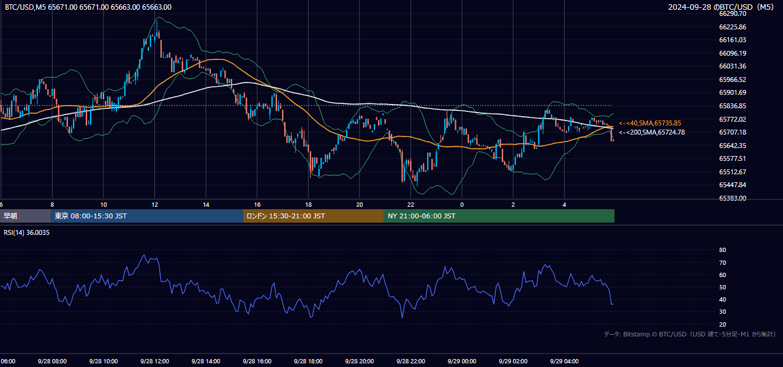Click bottom time label 9/28 08:00
This screenshot has height=367, width=783.
pos(52,361)
